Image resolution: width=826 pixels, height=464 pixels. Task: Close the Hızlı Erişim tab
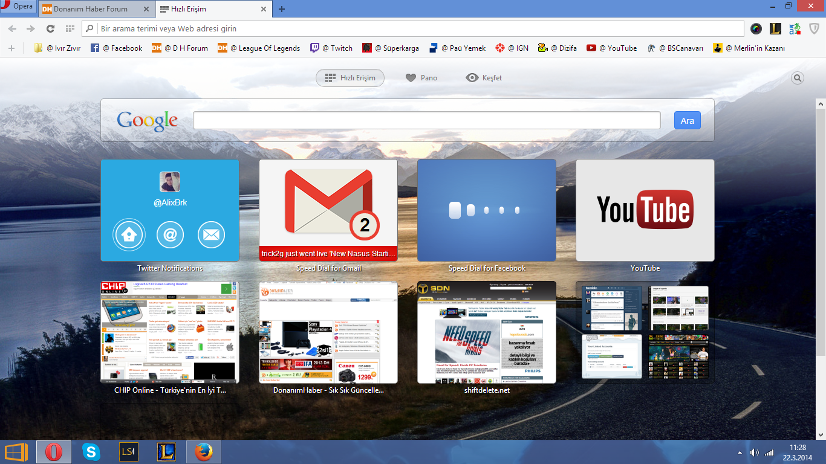pyautogui.click(x=263, y=9)
